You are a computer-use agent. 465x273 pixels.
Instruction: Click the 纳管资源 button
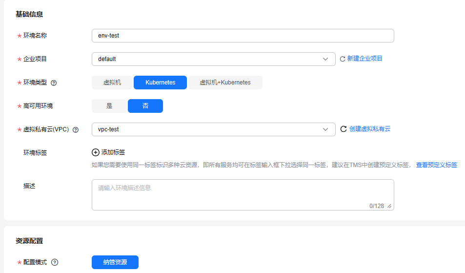115,262
